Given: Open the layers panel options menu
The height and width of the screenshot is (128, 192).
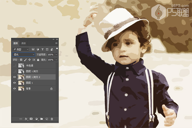Looking at the screenshot, I should (56, 43).
